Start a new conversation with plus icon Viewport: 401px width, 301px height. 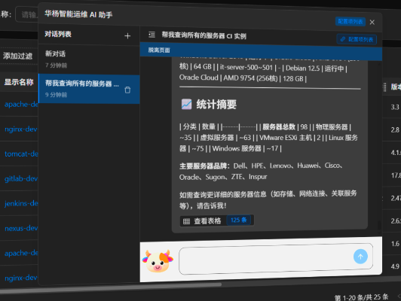(x=127, y=36)
